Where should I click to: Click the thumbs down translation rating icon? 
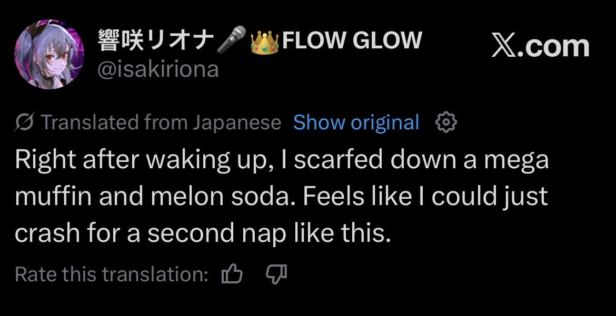click(276, 274)
